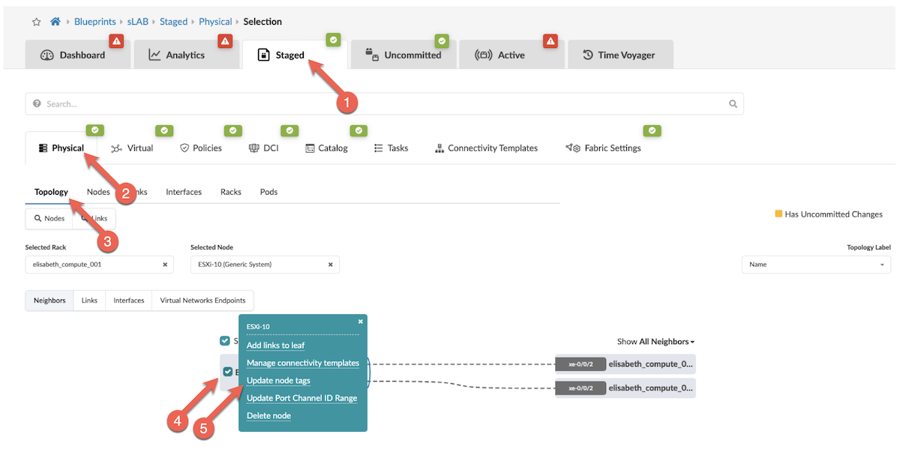Clear the Selected Node ESXi-10 value

330,265
